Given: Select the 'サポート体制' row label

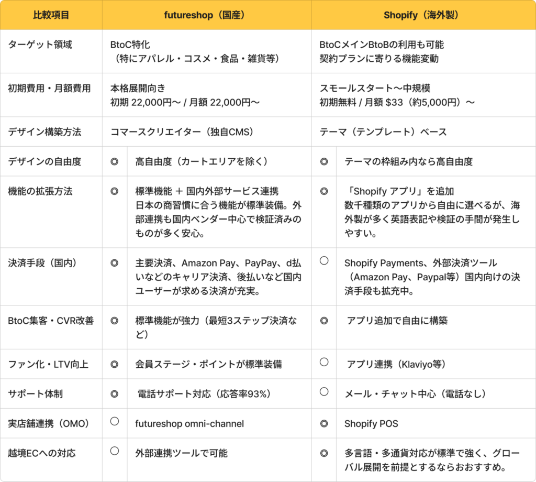Looking at the screenshot, I should pyautogui.click(x=35, y=394).
